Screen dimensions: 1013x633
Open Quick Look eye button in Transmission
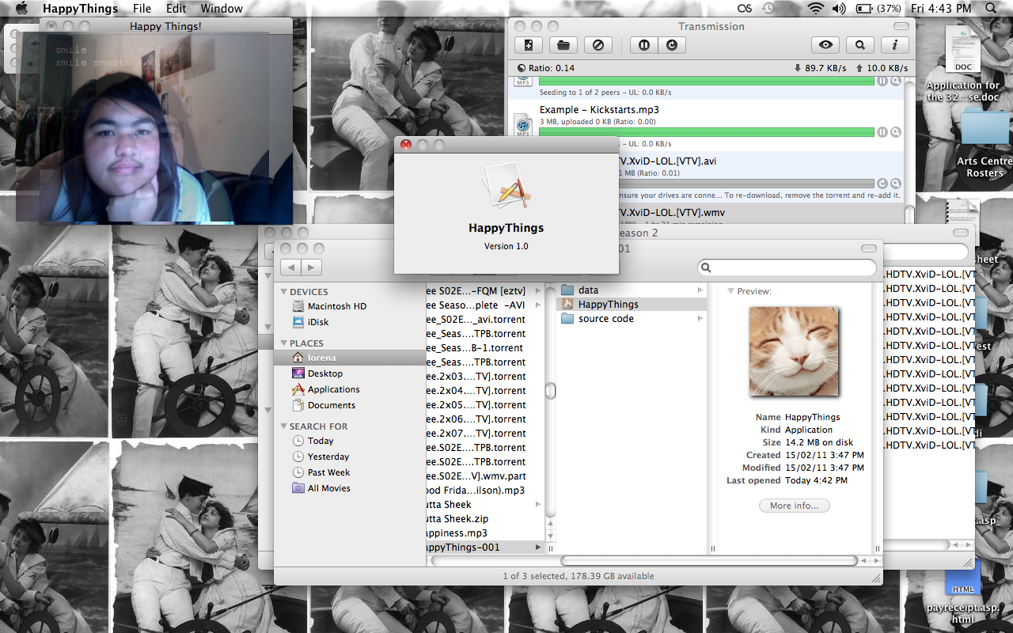825,45
